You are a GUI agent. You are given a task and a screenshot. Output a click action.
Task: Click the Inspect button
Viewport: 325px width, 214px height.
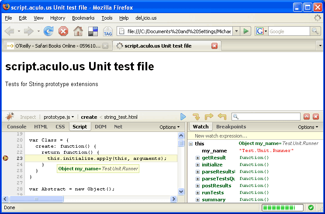coord(28,117)
